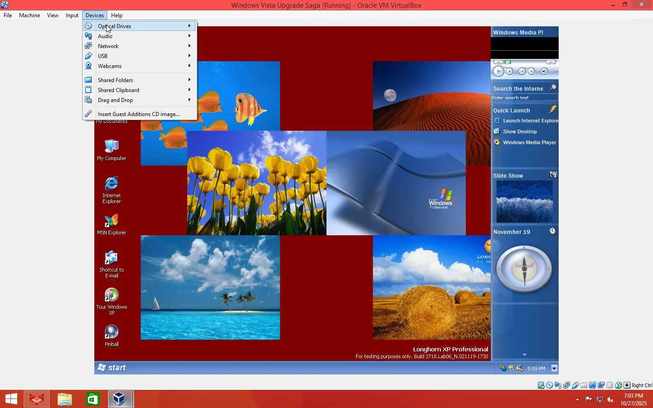
Task: Expand the Shared Clipboard submenu
Action: coord(140,90)
